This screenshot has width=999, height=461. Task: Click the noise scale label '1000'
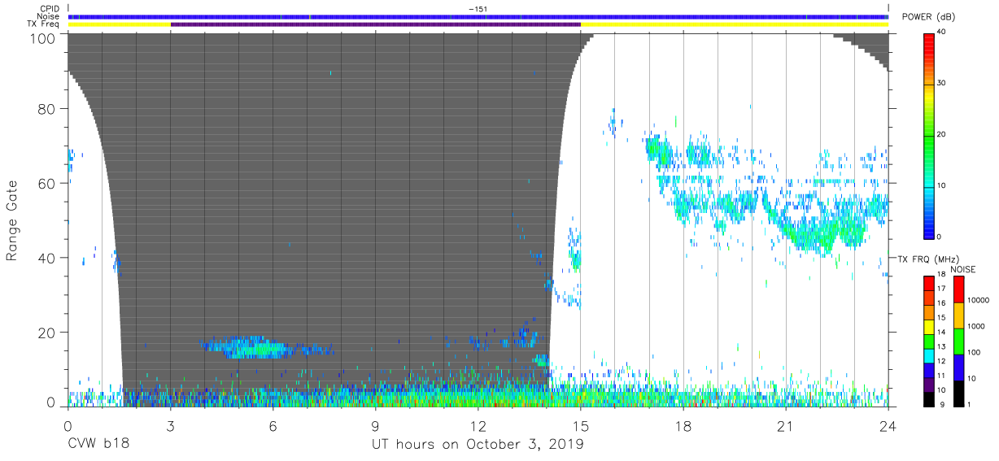pos(976,326)
